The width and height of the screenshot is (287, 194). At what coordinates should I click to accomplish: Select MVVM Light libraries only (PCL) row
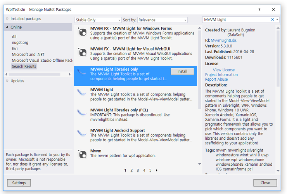[x=135, y=117]
